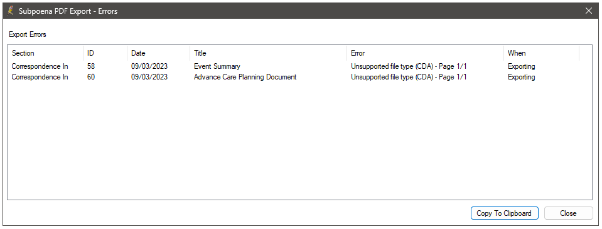Sort by the Title column header
The height and width of the screenshot is (229, 602).
click(268, 53)
